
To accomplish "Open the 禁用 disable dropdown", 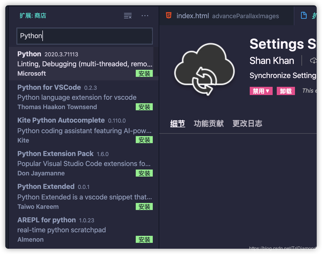I will pyautogui.click(x=261, y=91).
